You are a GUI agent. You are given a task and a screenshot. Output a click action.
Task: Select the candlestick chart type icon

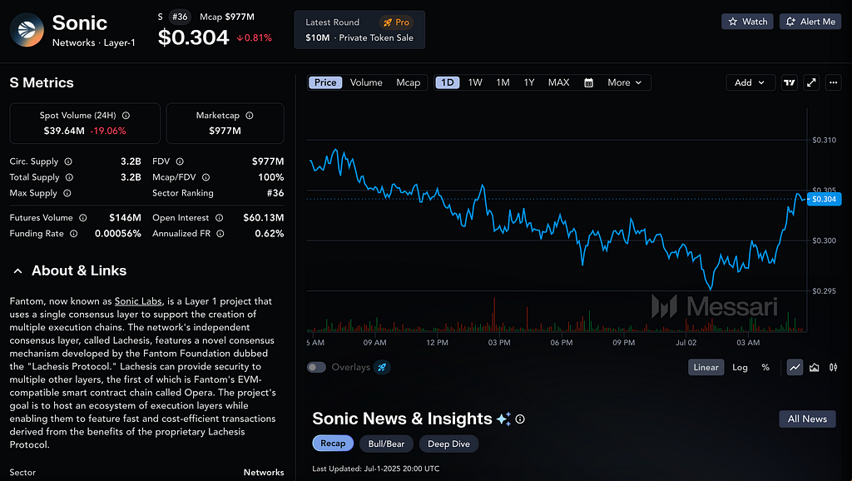[x=833, y=368]
